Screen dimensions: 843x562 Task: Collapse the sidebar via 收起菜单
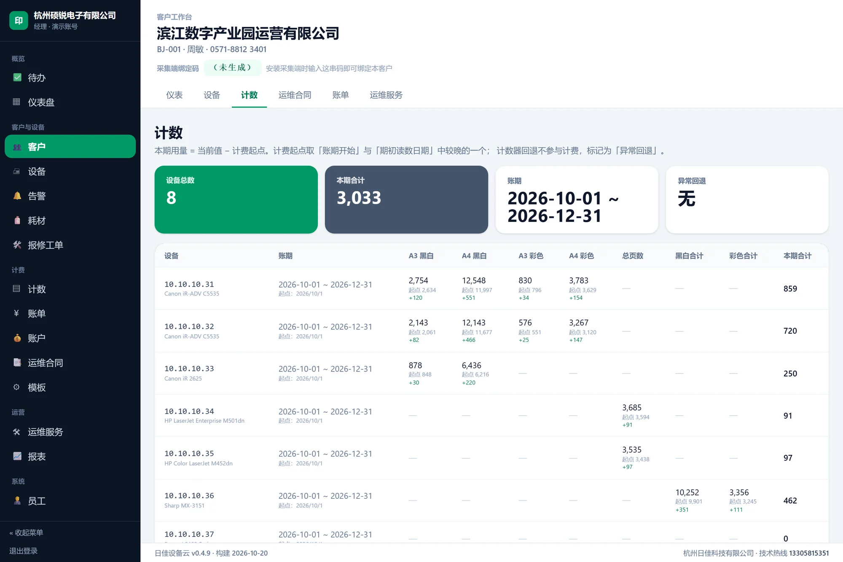(26, 532)
